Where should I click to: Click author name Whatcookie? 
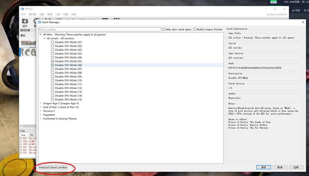click(x=234, y=98)
